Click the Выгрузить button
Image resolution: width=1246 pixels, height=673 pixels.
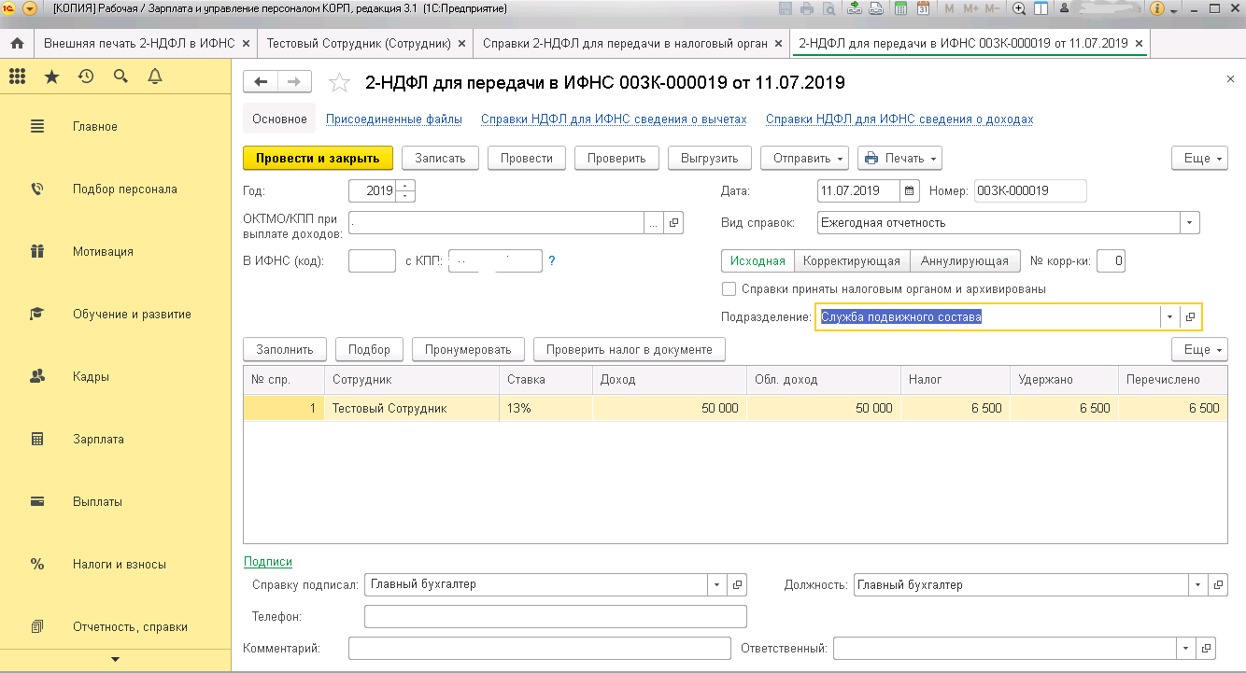[x=710, y=158]
